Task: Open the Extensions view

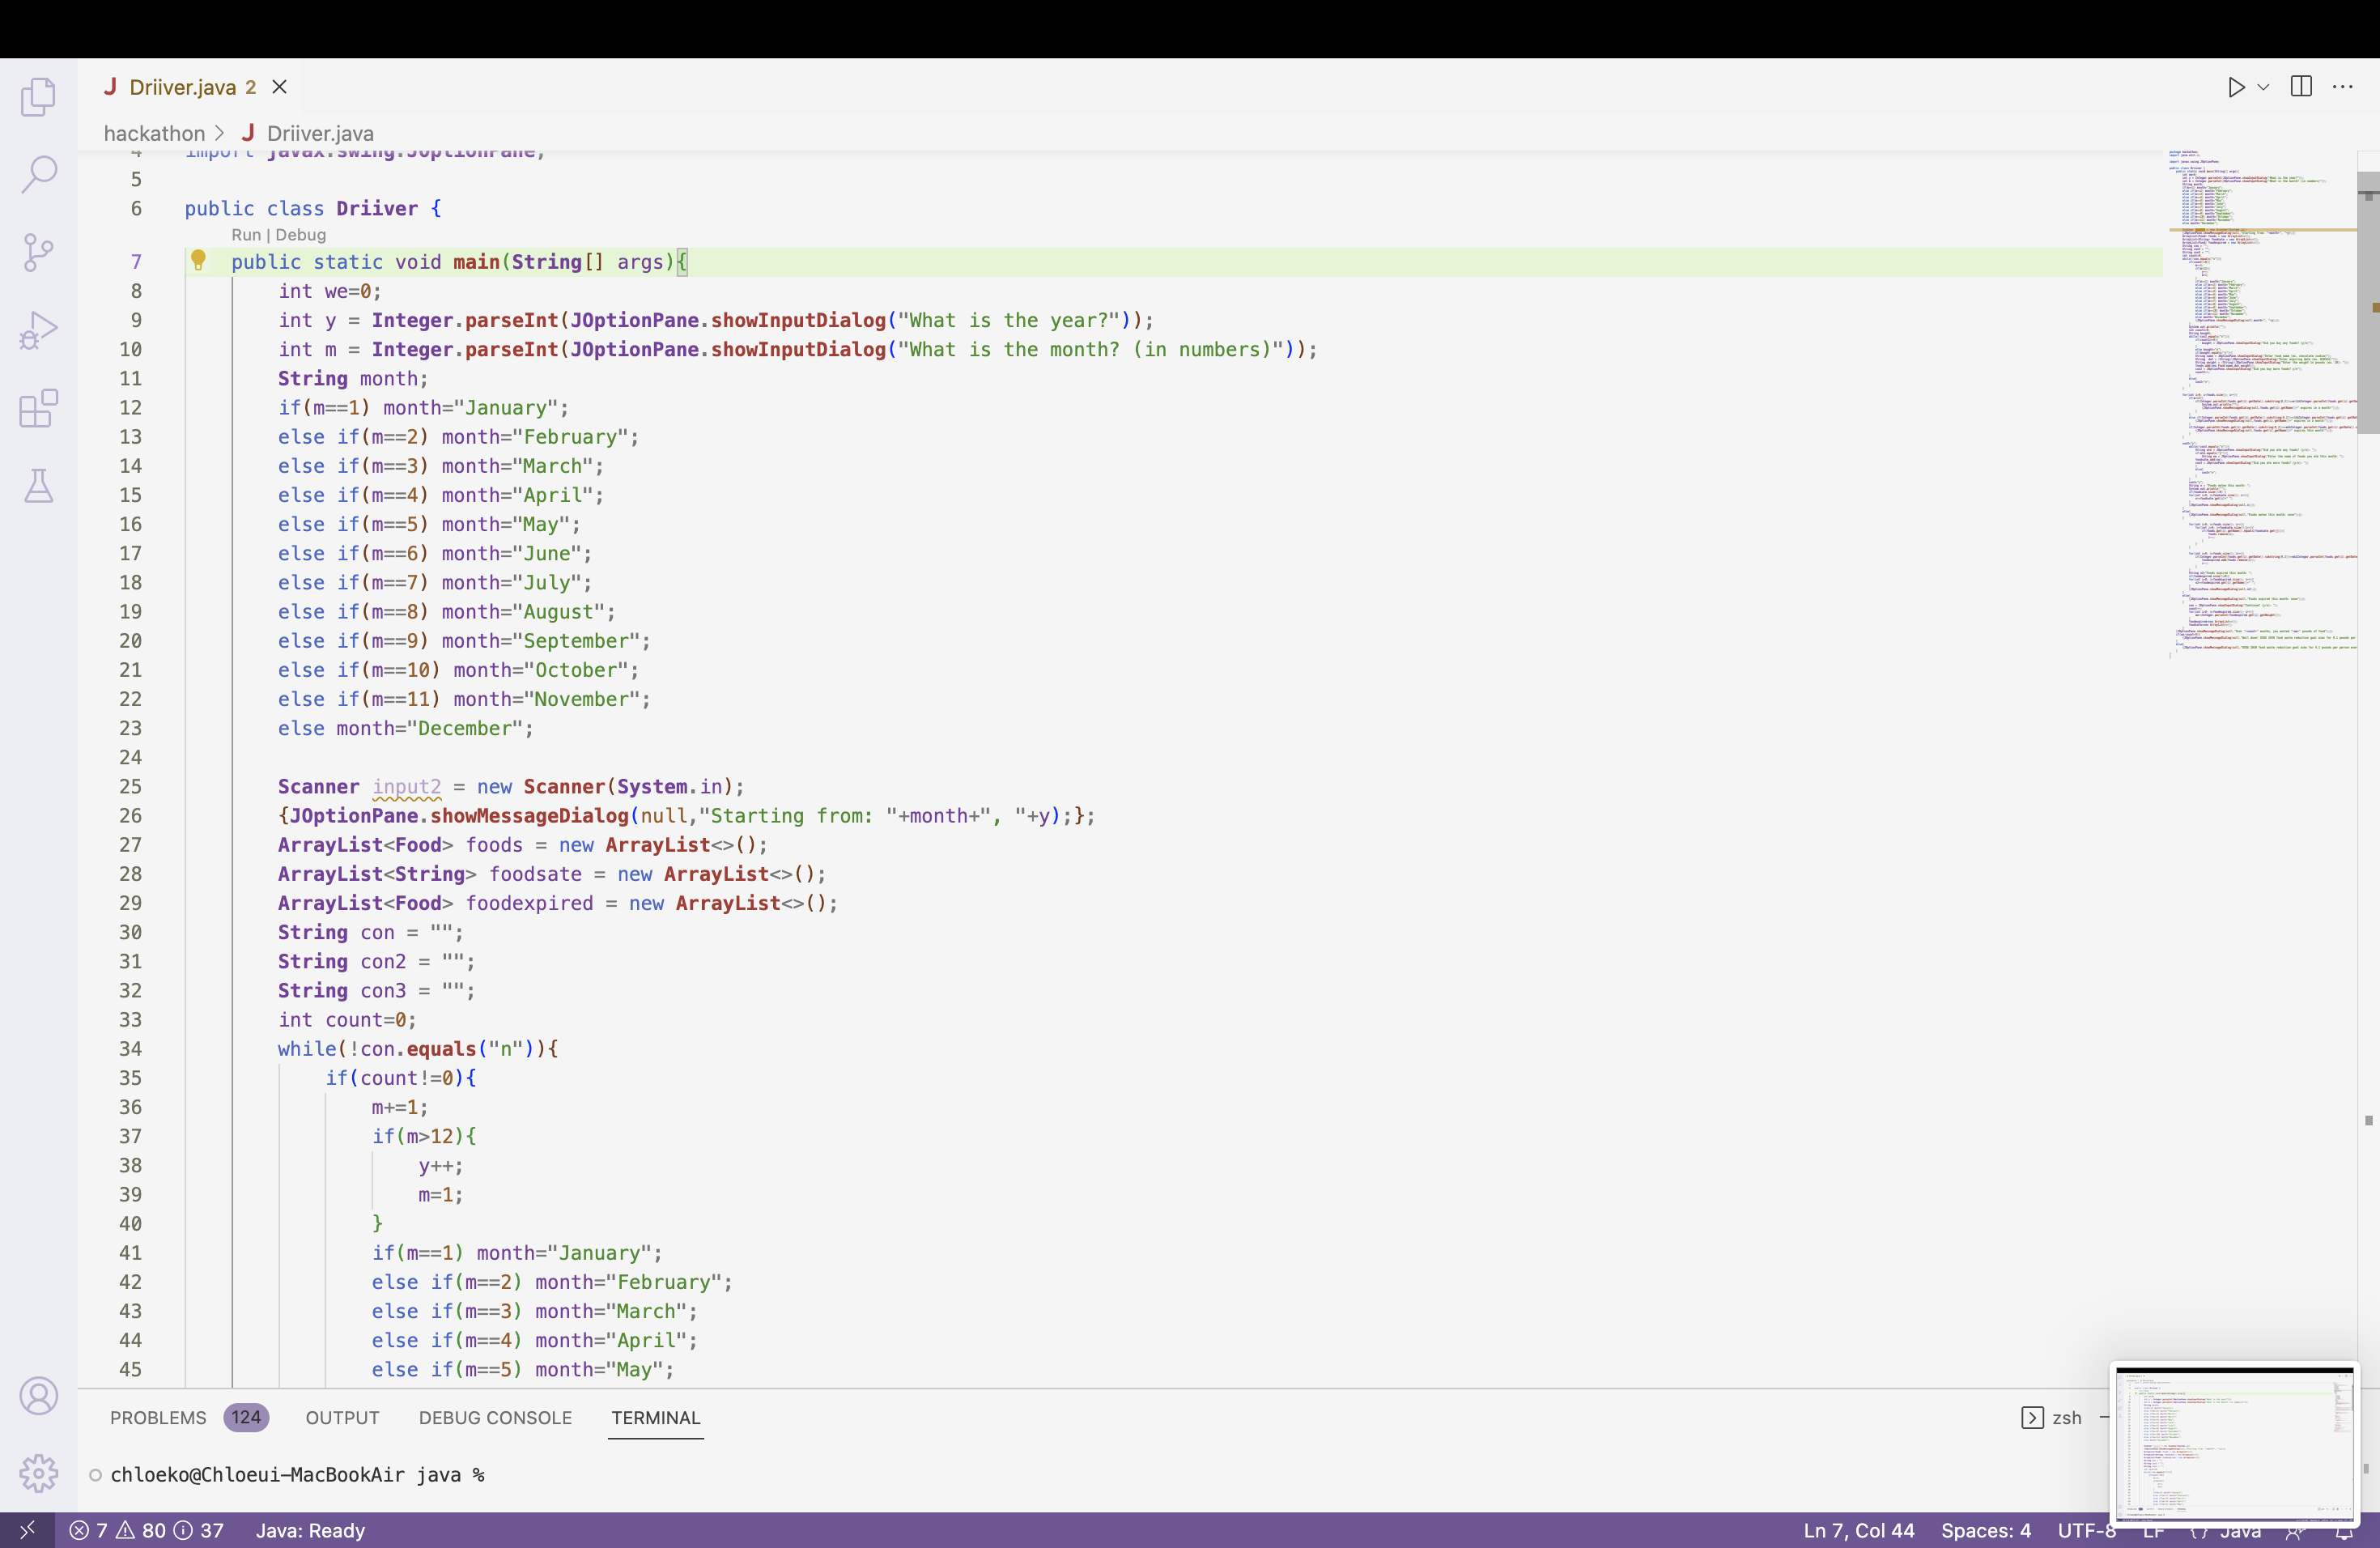Action: click(38, 408)
